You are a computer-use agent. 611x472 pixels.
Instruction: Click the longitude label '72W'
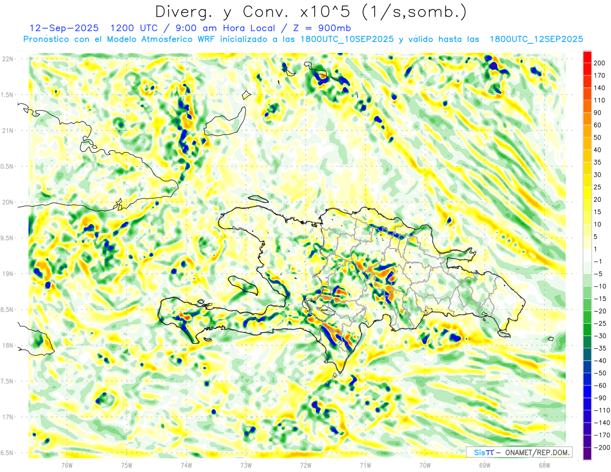pos(305,465)
